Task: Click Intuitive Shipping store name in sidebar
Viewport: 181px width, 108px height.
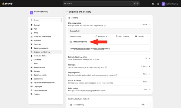Action: (41, 12)
